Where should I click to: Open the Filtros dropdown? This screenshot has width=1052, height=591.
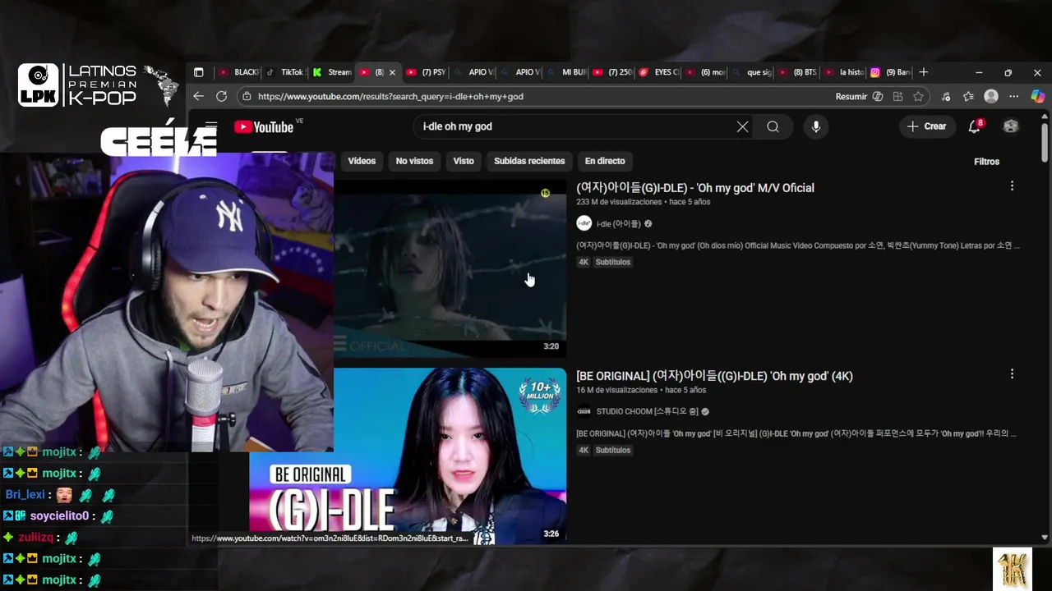[x=986, y=162]
